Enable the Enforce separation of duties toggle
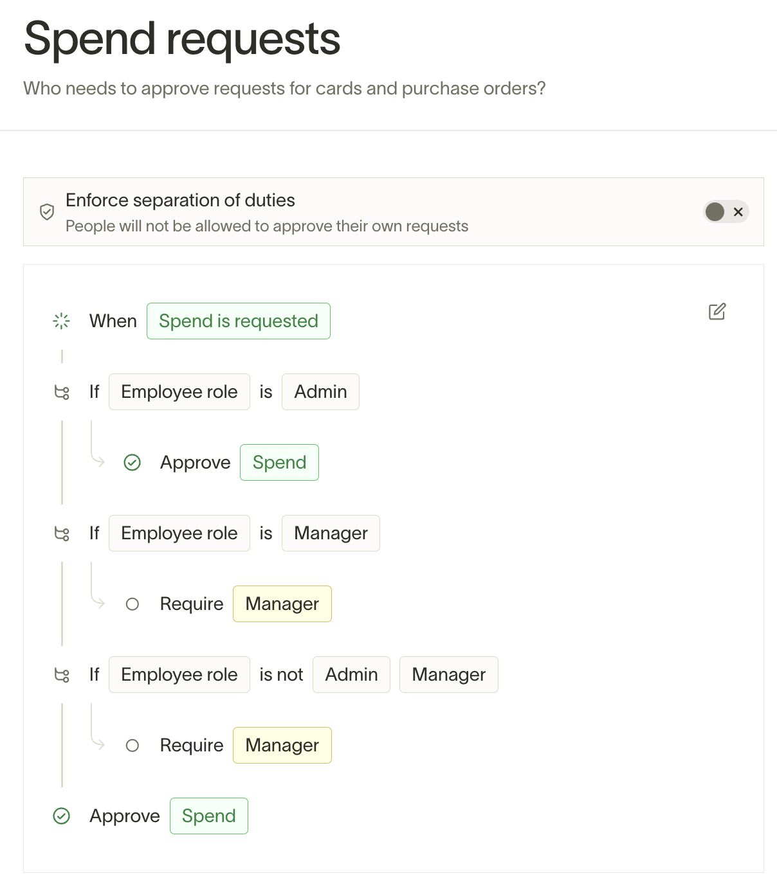Image resolution: width=777 pixels, height=887 pixels. pos(726,211)
